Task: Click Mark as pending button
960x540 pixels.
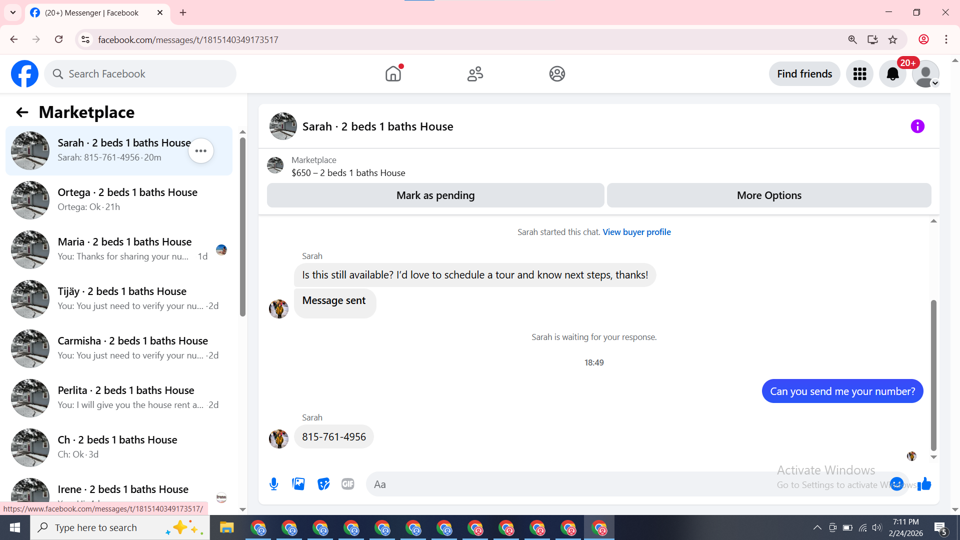Action: pyautogui.click(x=435, y=195)
